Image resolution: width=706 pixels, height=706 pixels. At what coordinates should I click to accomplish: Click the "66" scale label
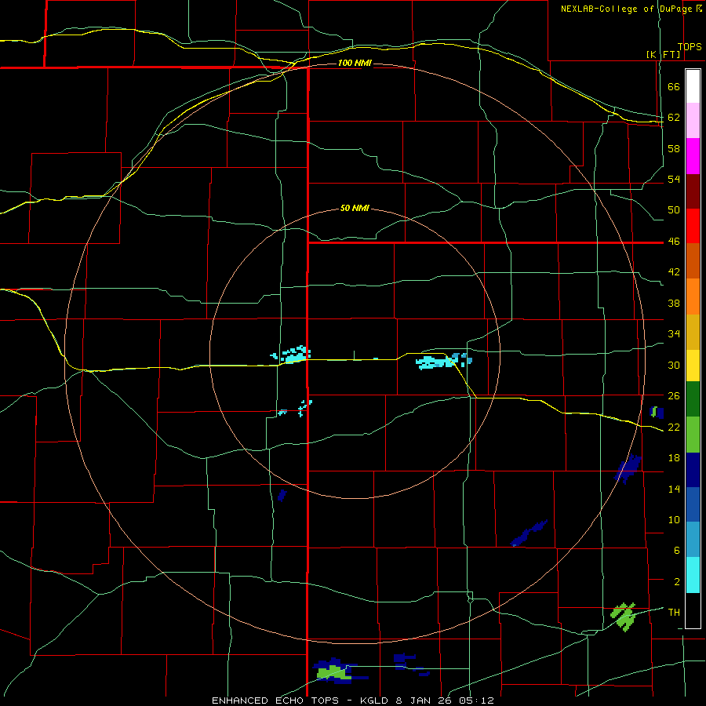pos(674,86)
